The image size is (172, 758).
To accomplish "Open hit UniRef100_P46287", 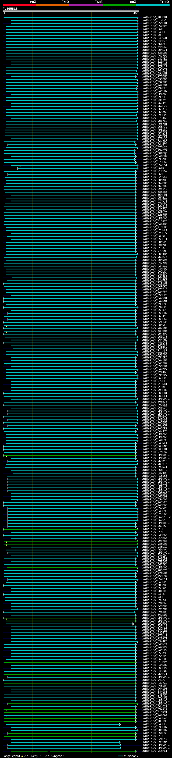I will [154, 91].
